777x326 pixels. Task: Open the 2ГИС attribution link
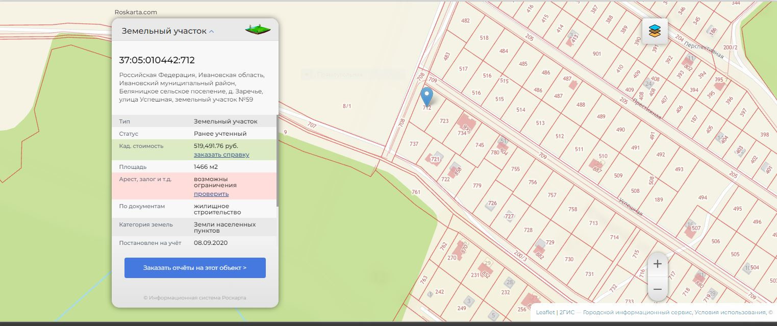(566, 312)
